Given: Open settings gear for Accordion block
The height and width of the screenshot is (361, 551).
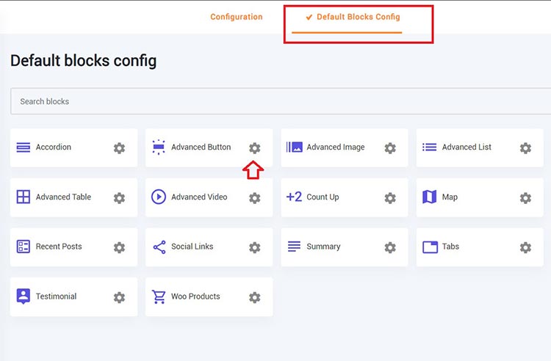Looking at the screenshot, I should pyautogui.click(x=119, y=148).
